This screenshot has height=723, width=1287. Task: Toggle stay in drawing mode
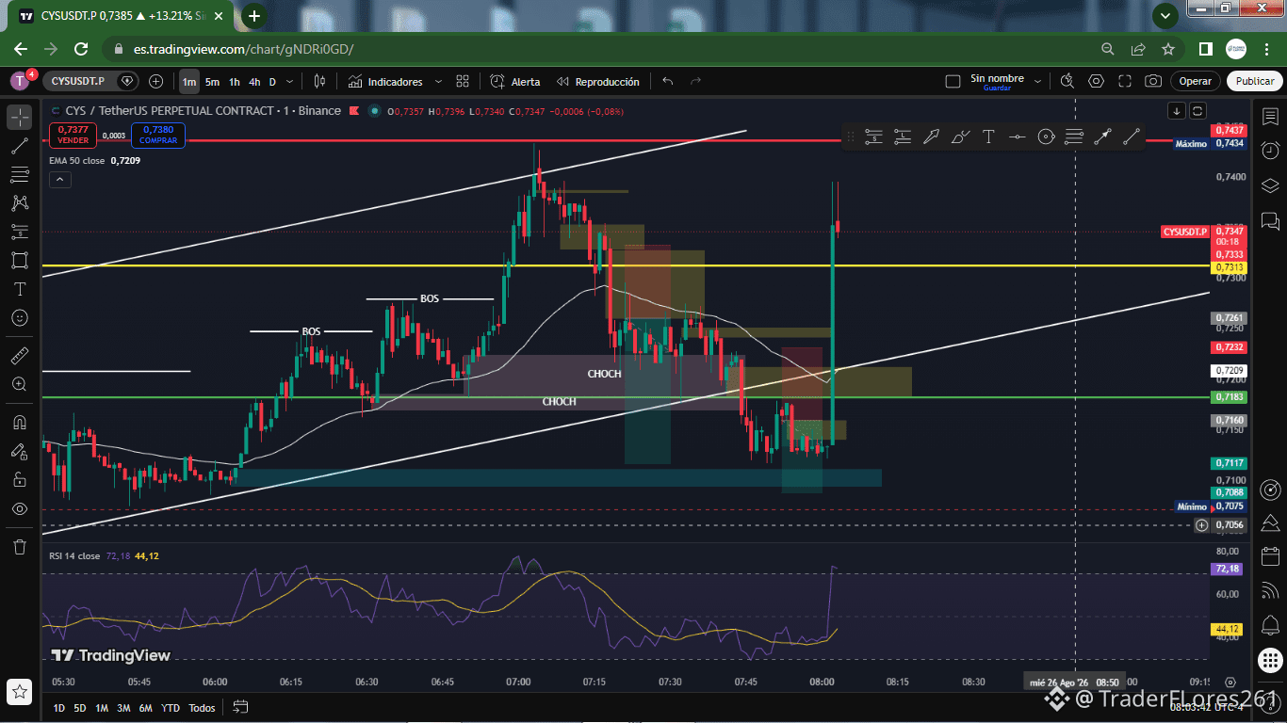[x=20, y=451]
